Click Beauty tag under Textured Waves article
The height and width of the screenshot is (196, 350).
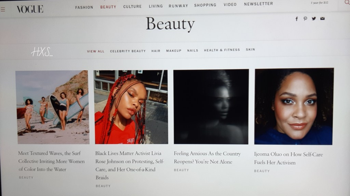26,178
